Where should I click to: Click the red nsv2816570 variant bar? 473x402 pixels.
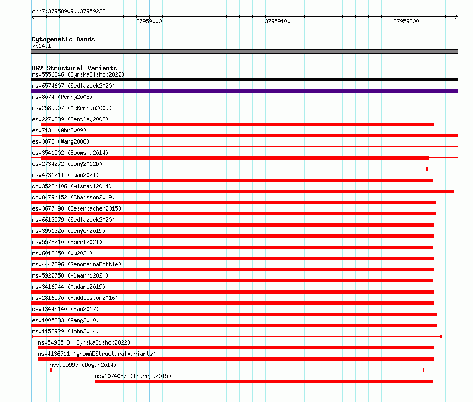(x=233, y=303)
